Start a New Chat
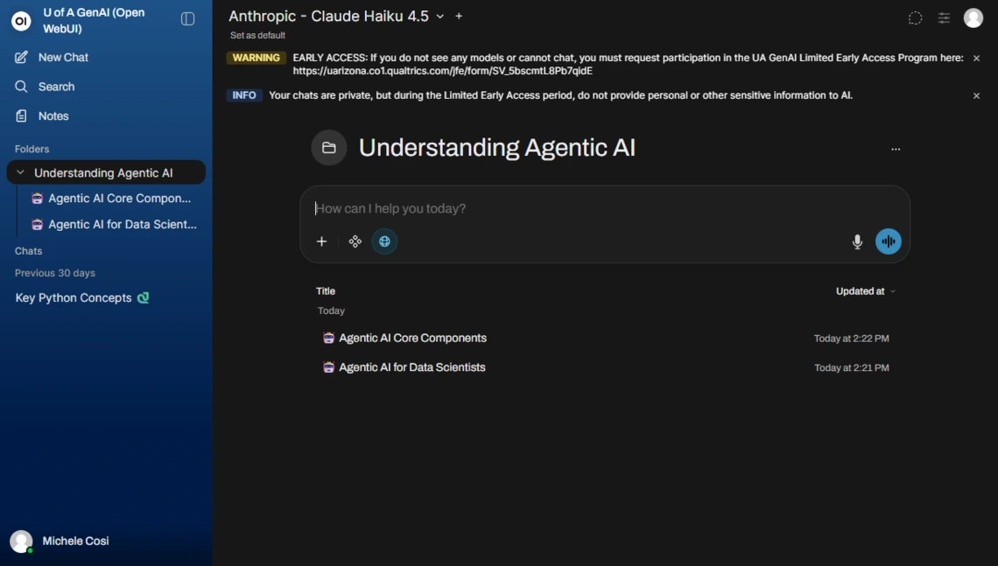 click(x=63, y=57)
